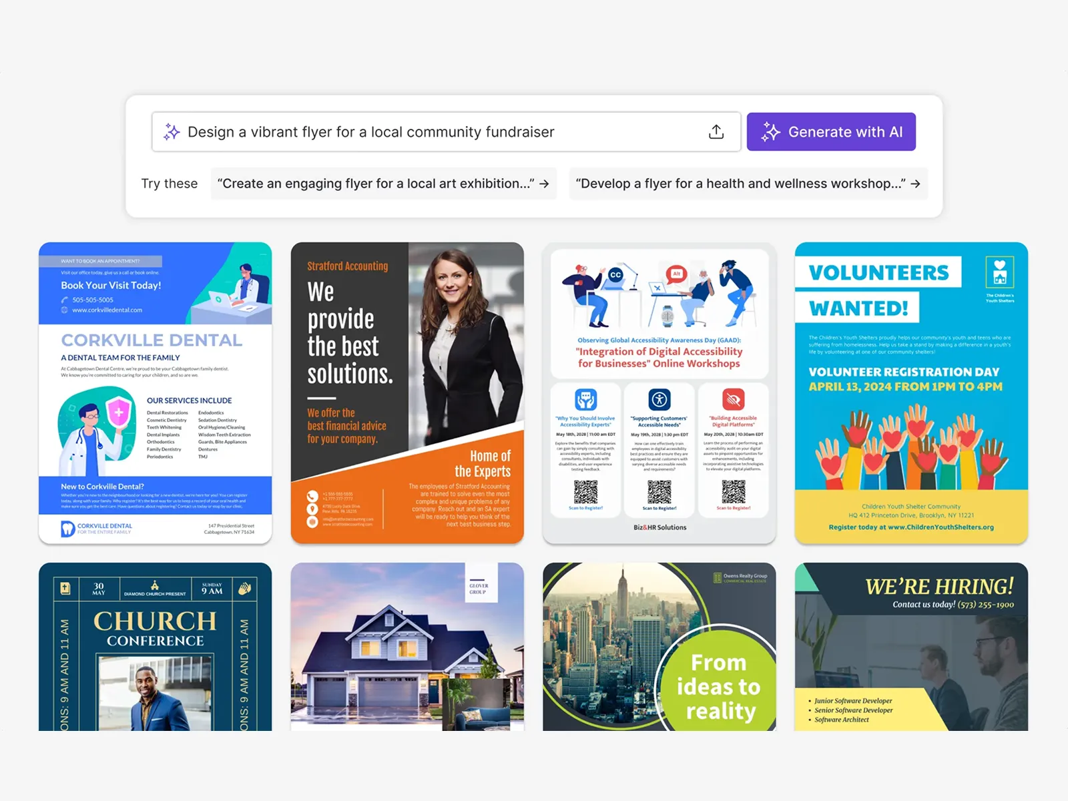Select the Digital Accessibility workshops template
This screenshot has height=801, width=1068.
coord(659,392)
